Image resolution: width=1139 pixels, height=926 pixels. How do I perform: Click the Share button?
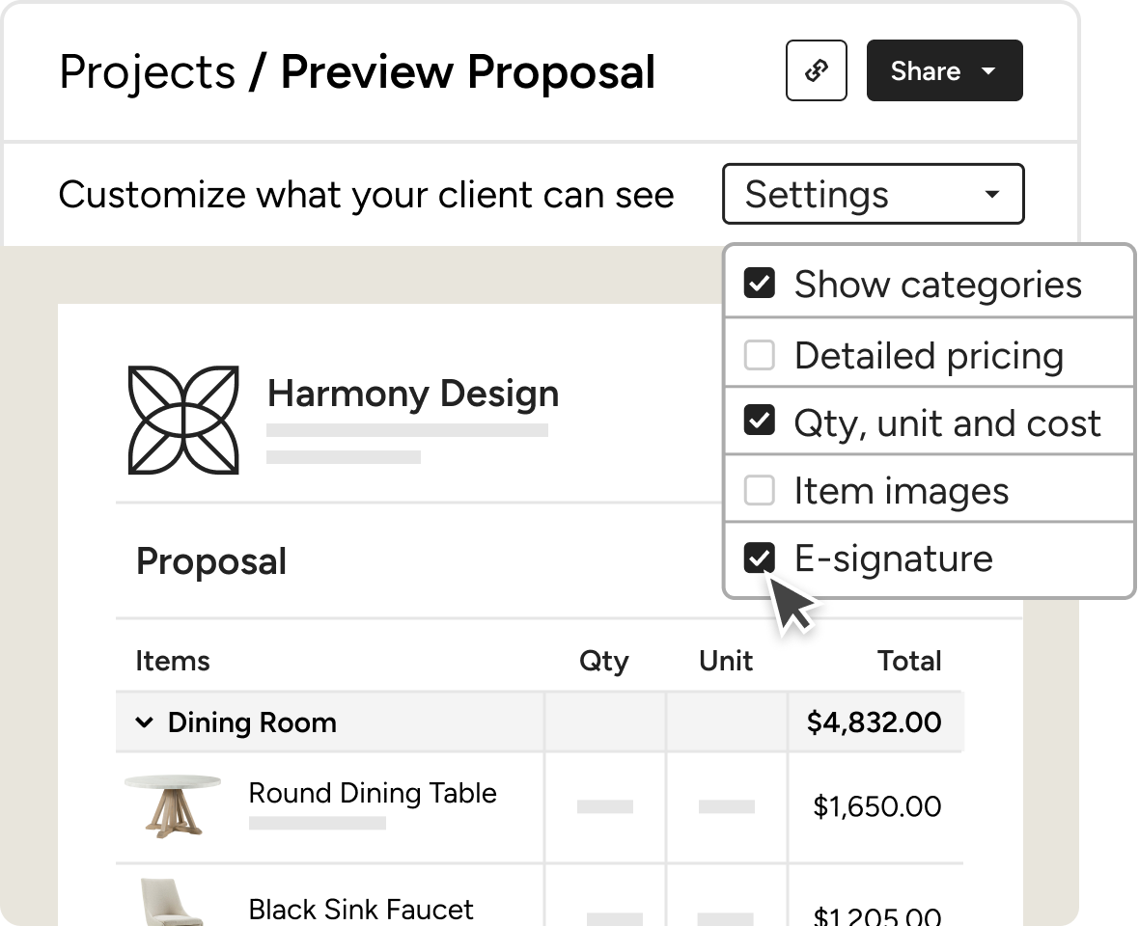pos(925,70)
